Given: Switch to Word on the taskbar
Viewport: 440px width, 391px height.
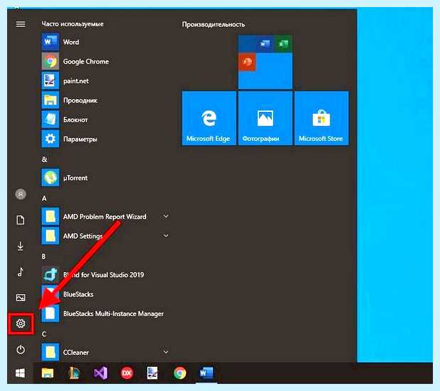Looking at the screenshot, I should 207,373.
